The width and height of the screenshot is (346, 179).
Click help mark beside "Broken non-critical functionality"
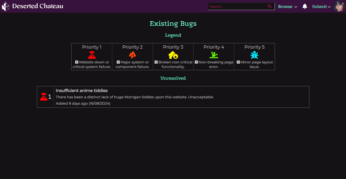(x=156, y=62)
